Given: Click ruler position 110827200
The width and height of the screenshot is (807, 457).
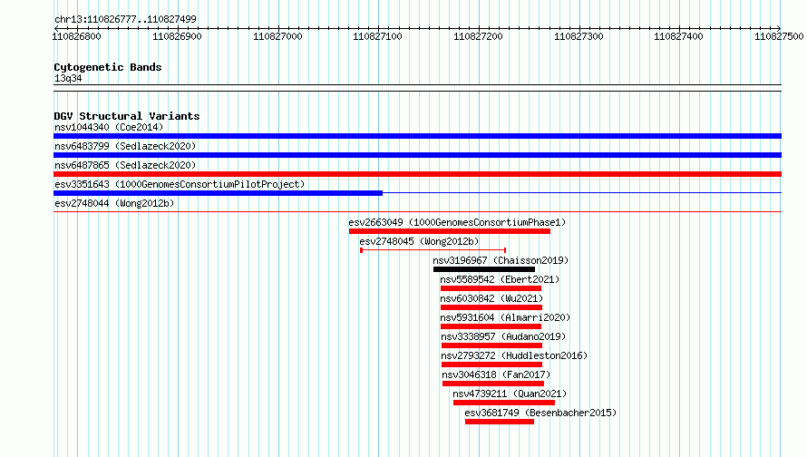Looking at the screenshot, I should 478,36.
